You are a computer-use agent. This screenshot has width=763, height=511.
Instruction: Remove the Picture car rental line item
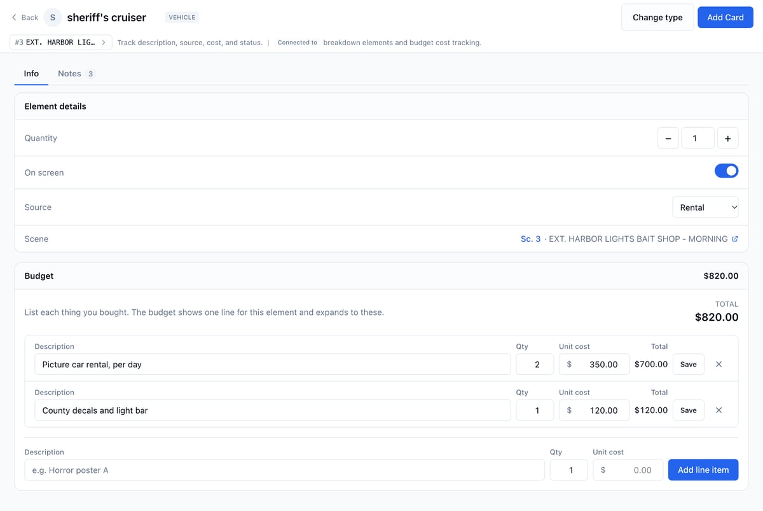tap(718, 364)
